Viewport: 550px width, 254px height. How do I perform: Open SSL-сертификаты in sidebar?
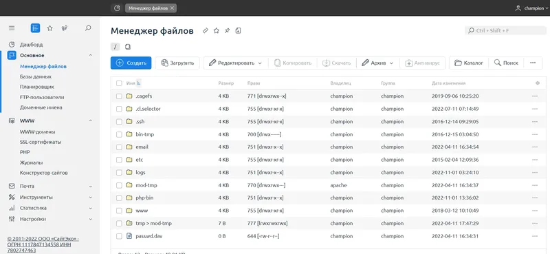[x=41, y=142]
